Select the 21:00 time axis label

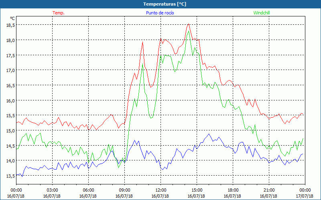point(269,190)
